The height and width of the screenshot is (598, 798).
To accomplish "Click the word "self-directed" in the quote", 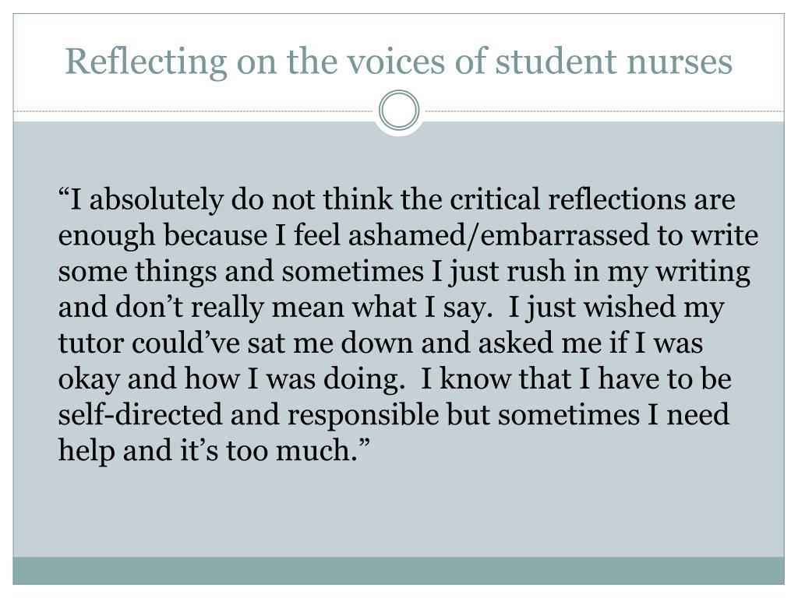I will coord(140,414).
